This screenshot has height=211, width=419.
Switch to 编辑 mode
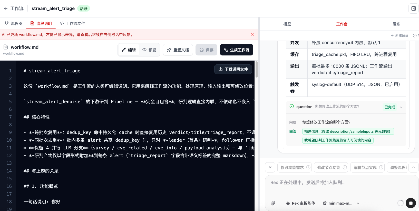(x=129, y=50)
